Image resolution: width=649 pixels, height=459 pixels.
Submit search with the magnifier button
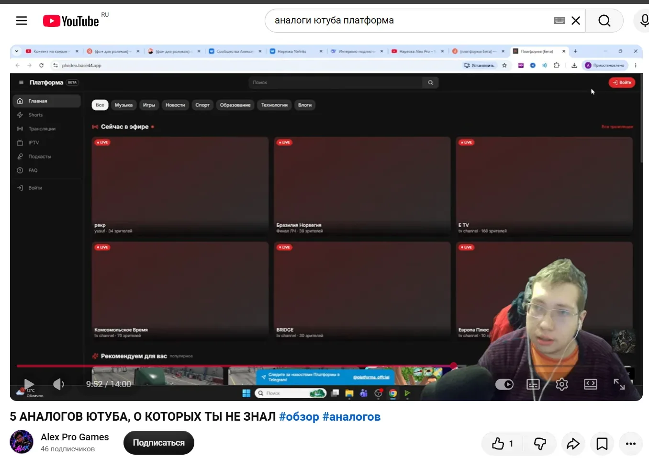click(604, 21)
